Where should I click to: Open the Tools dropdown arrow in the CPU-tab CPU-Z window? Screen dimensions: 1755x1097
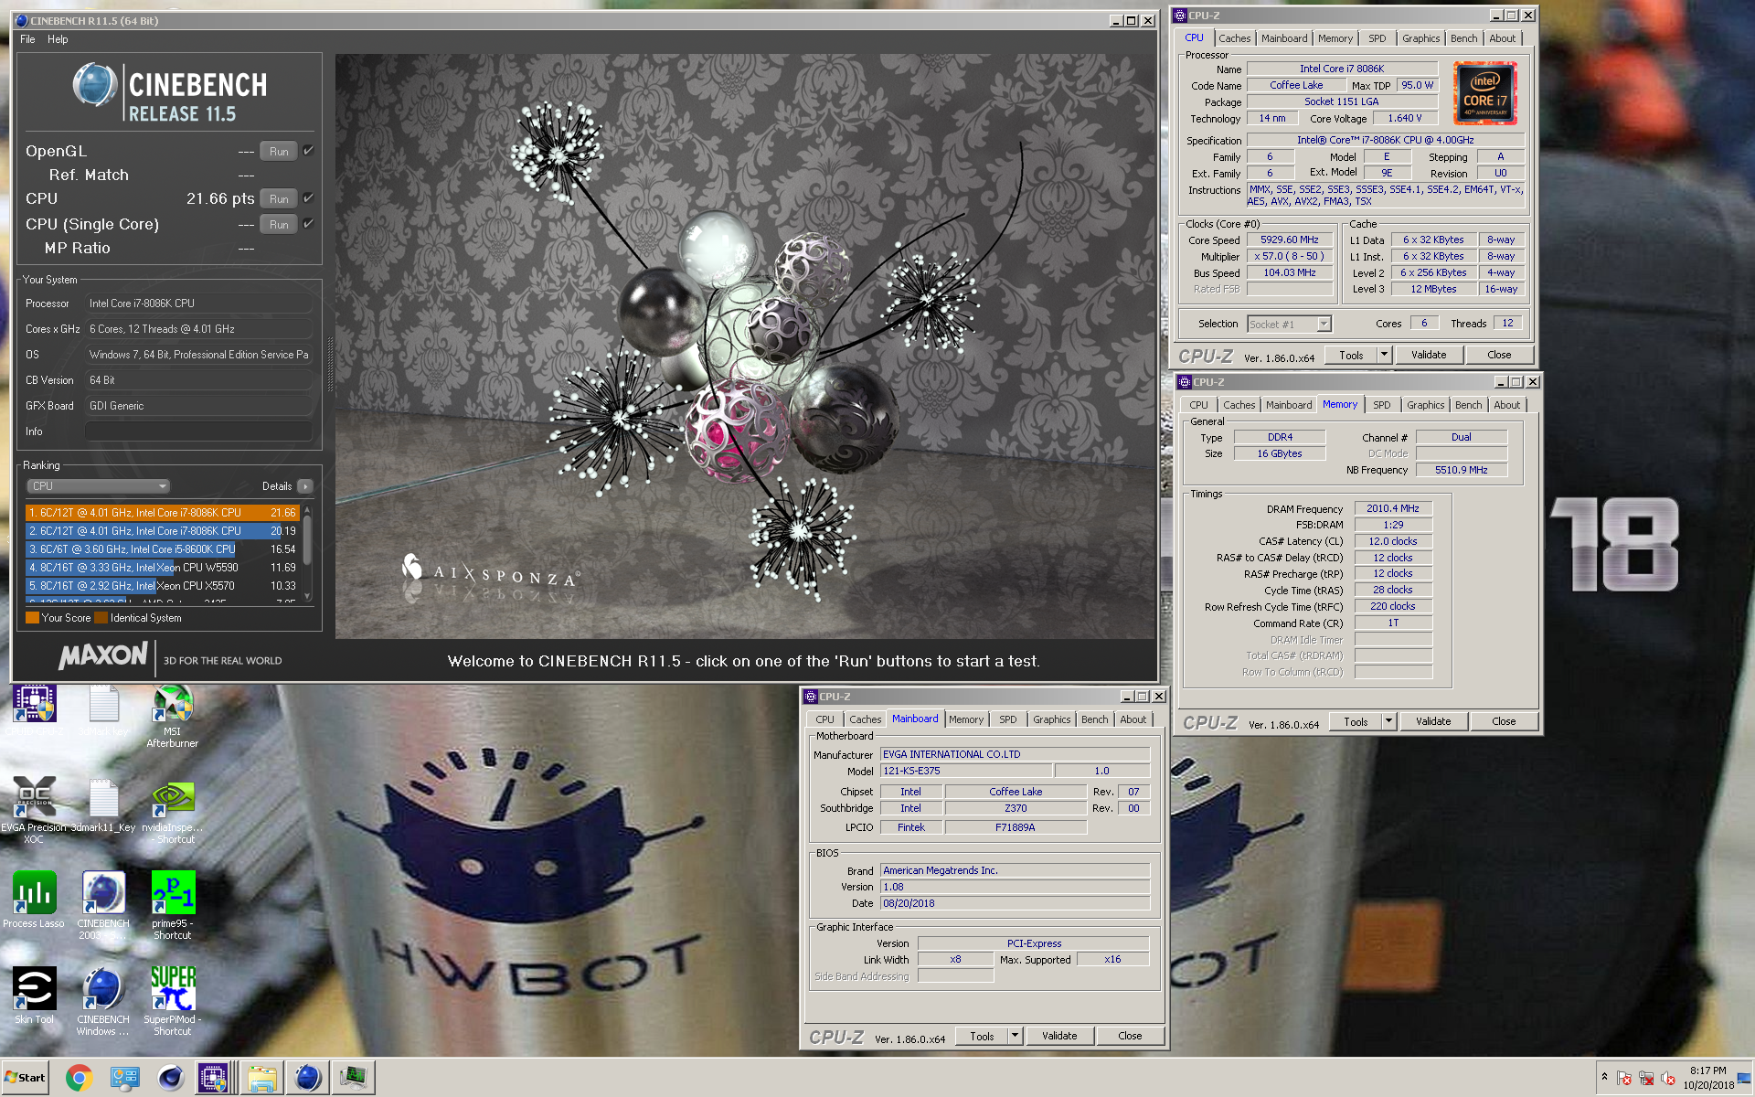1384,355
